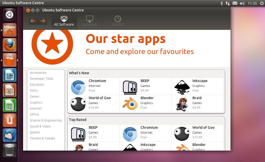
Task: Open the BEEP icon in Top Rated
Action: pyautogui.click(x=78, y=134)
